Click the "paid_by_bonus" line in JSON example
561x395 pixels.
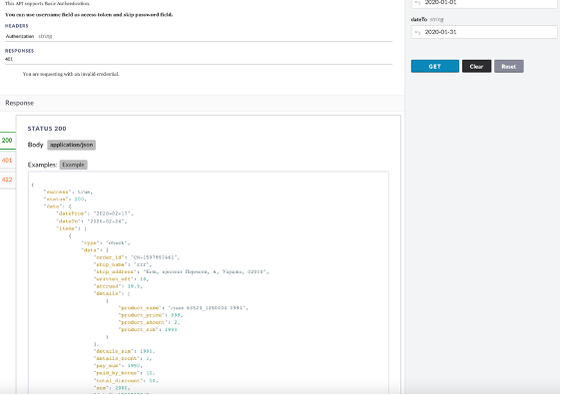tap(124, 373)
